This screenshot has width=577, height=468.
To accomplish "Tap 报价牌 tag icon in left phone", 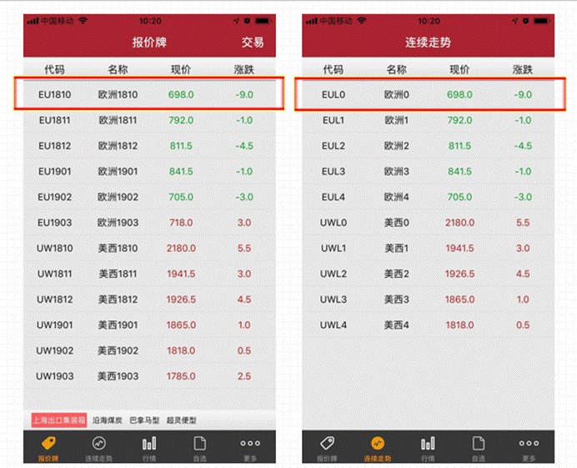I will pyautogui.click(x=48, y=443).
